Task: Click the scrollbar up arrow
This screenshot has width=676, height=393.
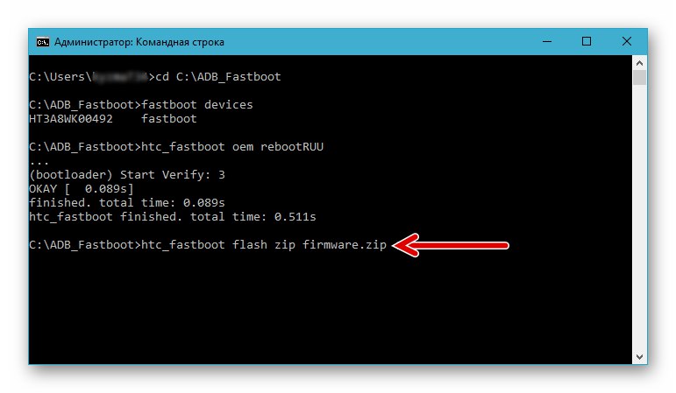Action: click(x=640, y=61)
